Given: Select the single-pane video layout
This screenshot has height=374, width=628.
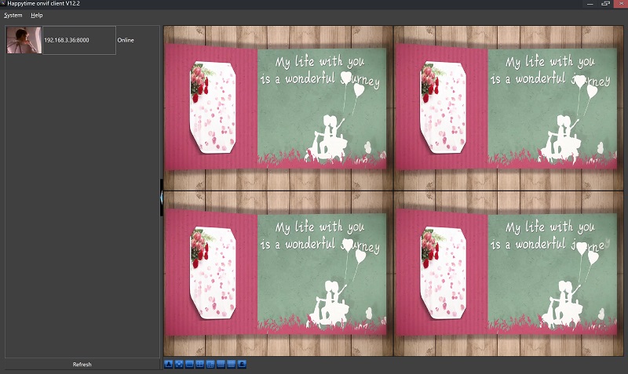Looking at the screenshot, I should point(189,364).
